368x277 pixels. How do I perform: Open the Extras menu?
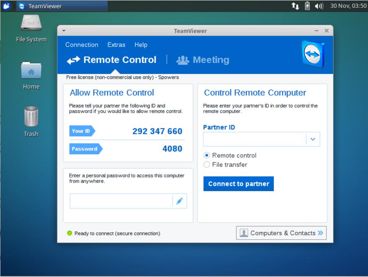[116, 45]
